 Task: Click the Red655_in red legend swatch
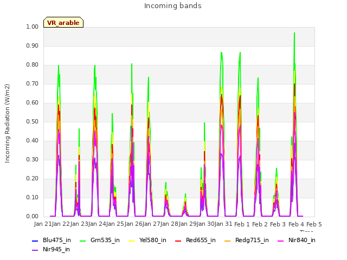pos(178,240)
